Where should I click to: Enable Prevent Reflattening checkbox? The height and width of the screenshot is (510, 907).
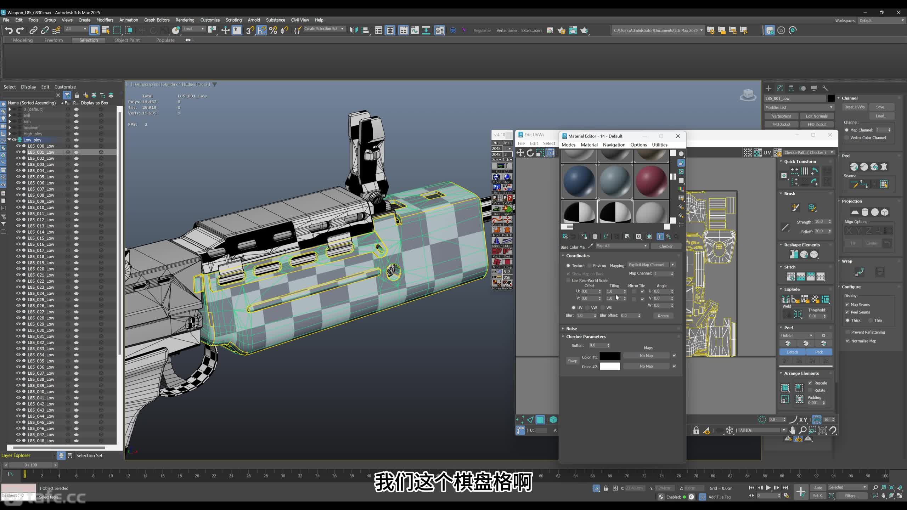847,332
